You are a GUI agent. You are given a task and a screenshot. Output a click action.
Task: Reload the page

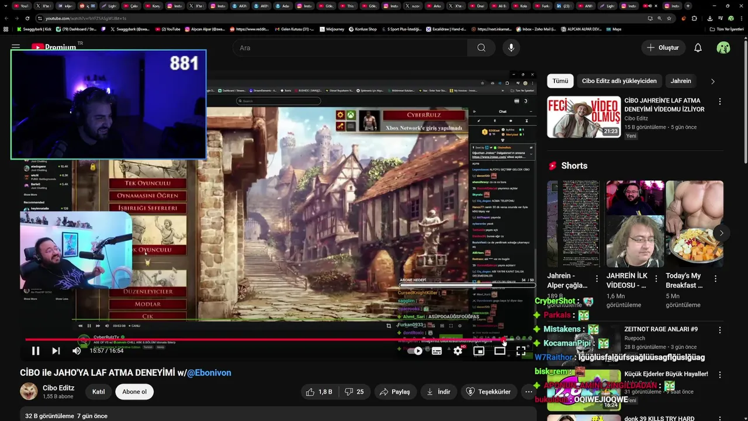[x=26, y=18]
